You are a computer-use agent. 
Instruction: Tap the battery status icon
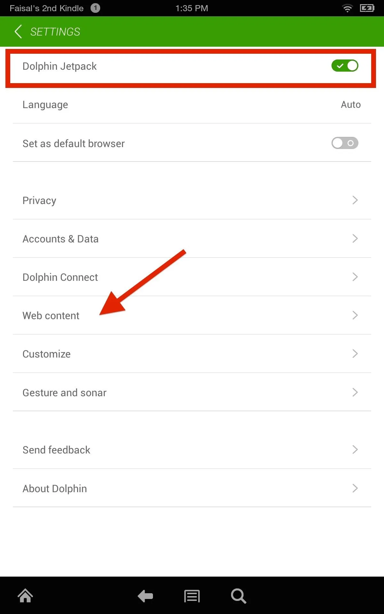(367, 8)
